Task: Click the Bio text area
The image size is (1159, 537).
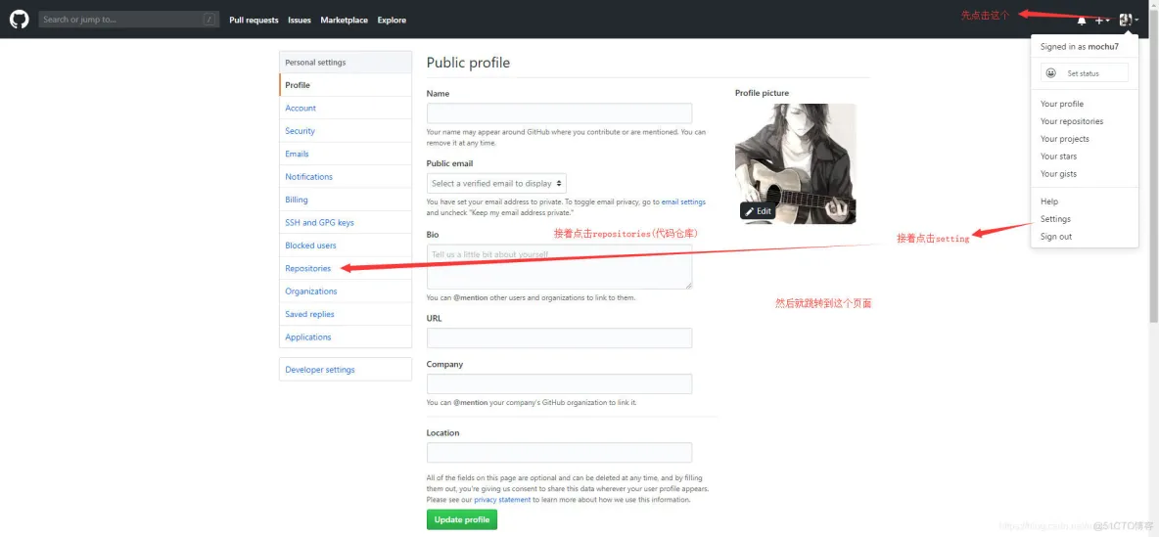Action: (559, 266)
